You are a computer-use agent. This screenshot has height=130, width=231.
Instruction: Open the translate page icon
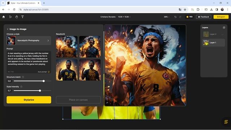[x=180, y=10]
